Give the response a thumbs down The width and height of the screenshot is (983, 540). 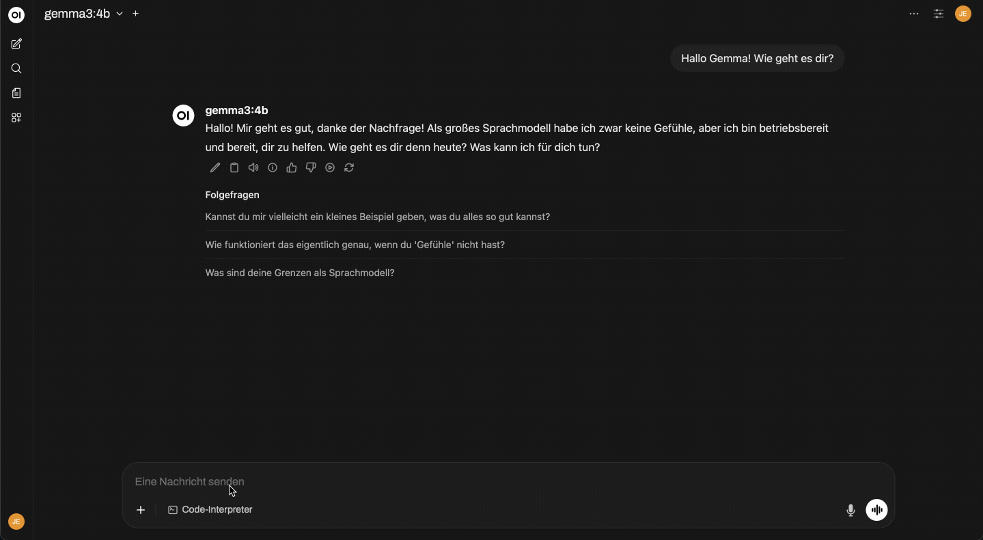(311, 167)
